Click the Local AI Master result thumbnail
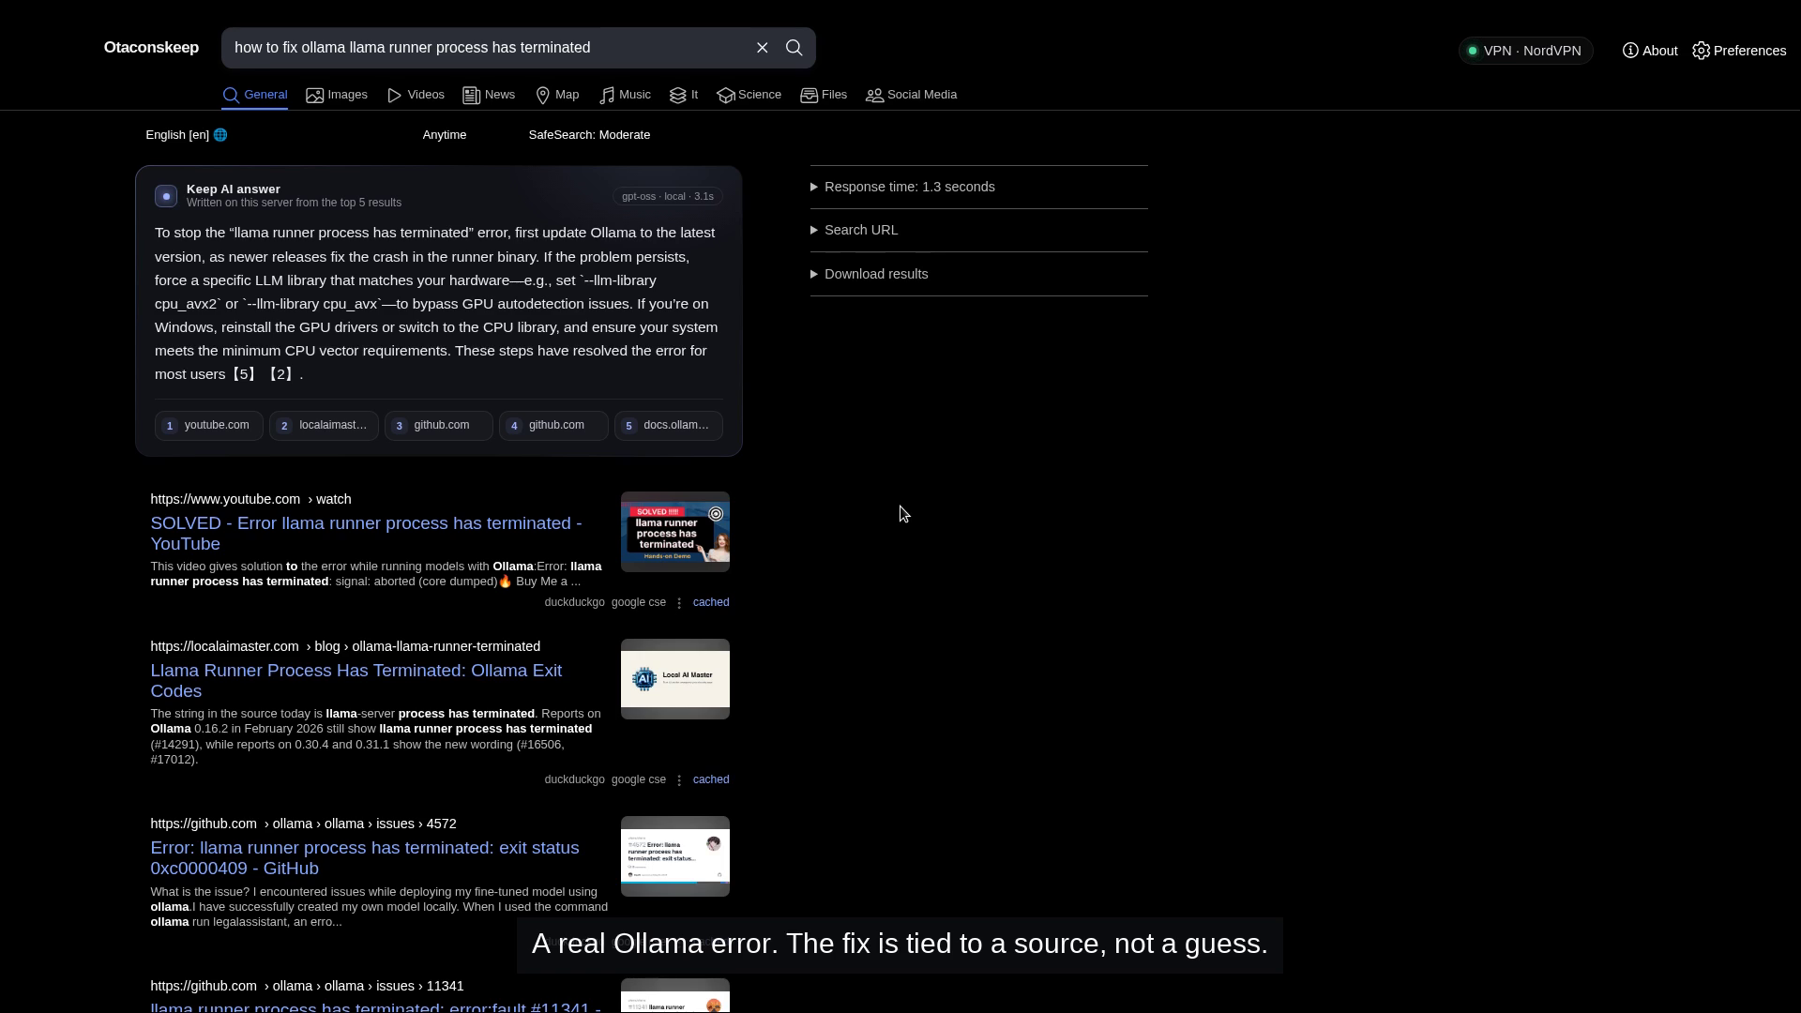The height and width of the screenshot is (1013, 1801). (675, 679)
